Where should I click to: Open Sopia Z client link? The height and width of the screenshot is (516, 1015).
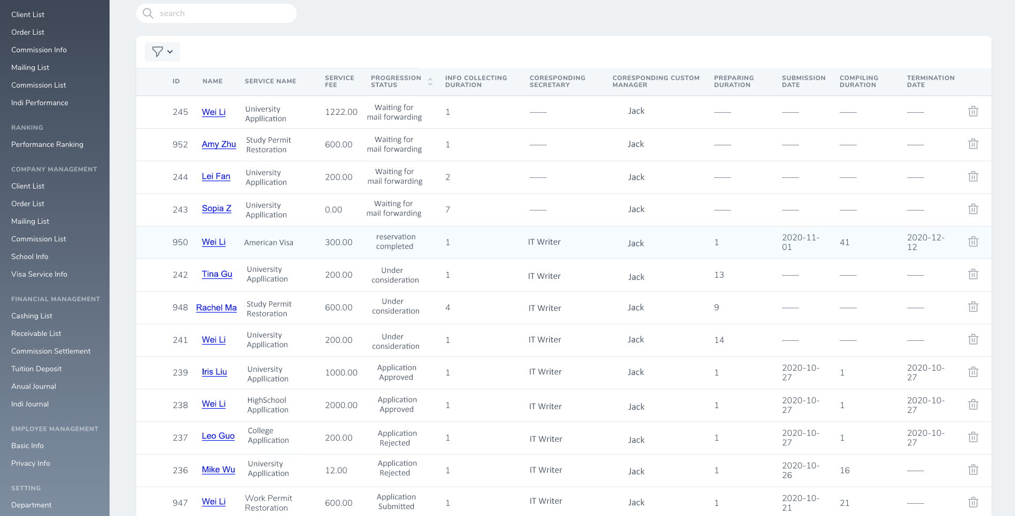[x=216, y=208]
